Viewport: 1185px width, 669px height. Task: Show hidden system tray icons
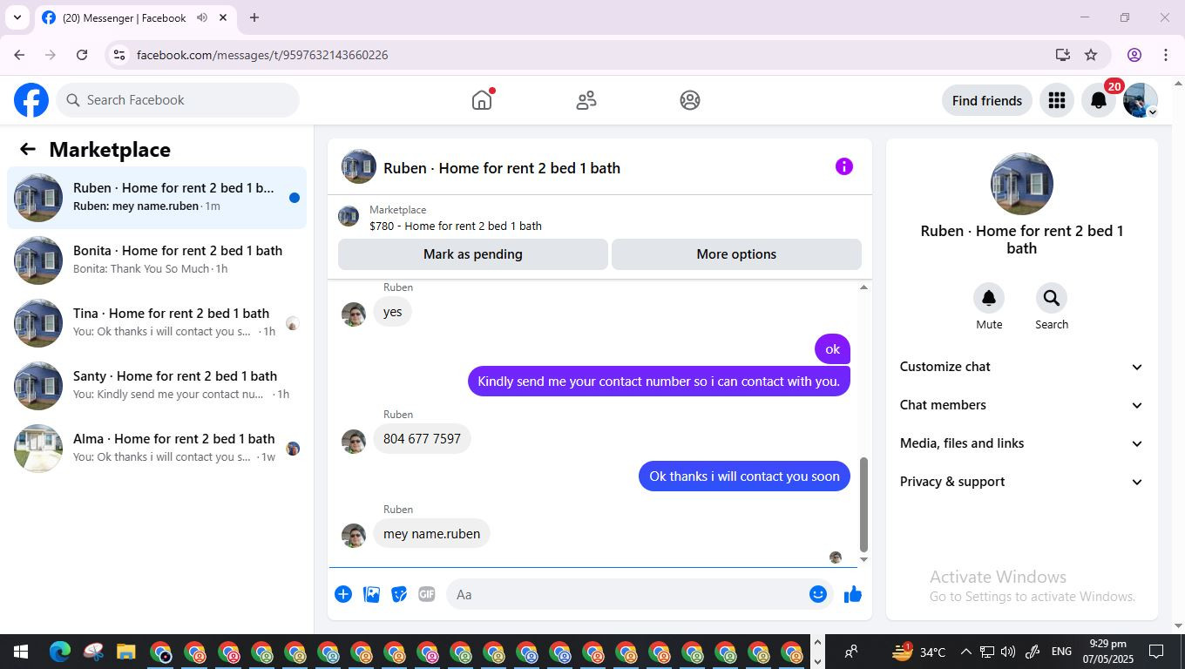coord(965,652)
